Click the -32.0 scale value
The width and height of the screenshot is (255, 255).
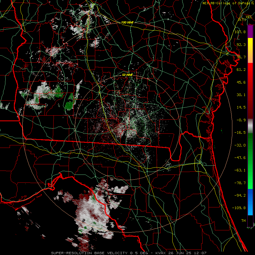240,145
